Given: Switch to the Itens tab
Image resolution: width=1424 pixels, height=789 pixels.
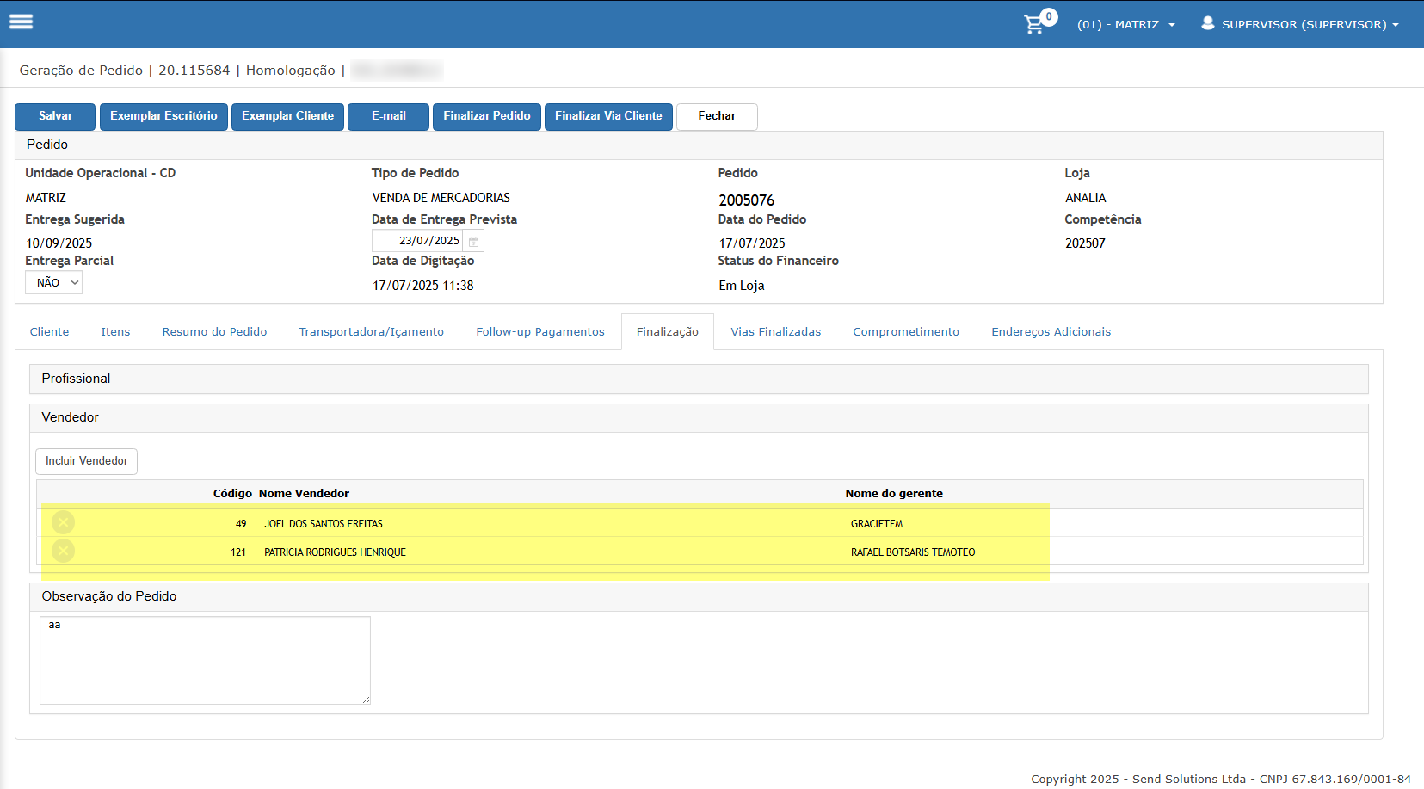Looking at the screenshot, I should (x=115, y=331).
